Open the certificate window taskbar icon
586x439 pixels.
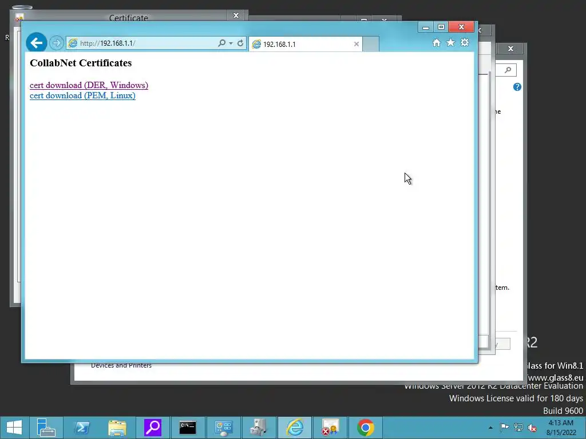coord(330,428)
